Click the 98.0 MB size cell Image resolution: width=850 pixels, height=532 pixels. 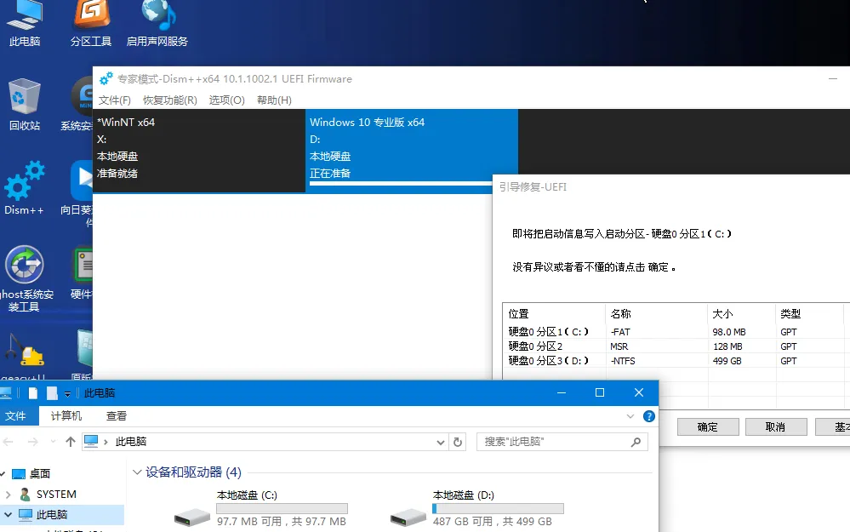point(728,332)
